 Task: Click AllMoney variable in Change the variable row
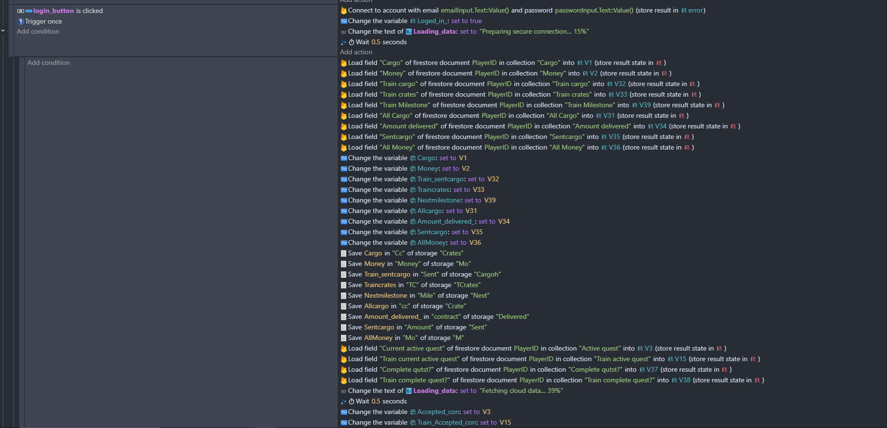(431, 242)
